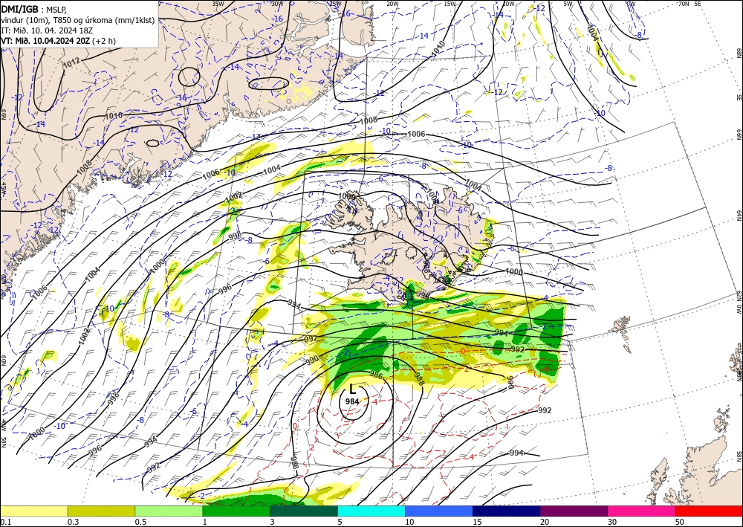Click the legend value "0.1"

pos(4,522)
